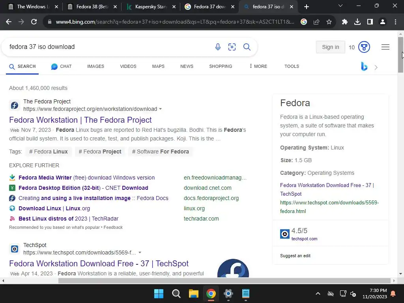404x303 pixels.
Task: Click the Sign in button
Action: point(331,47)
